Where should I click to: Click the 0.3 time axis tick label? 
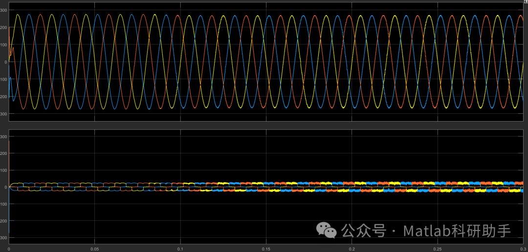[523, 249]
